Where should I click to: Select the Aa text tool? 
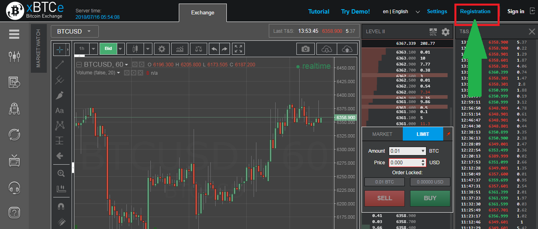point(60,110)
